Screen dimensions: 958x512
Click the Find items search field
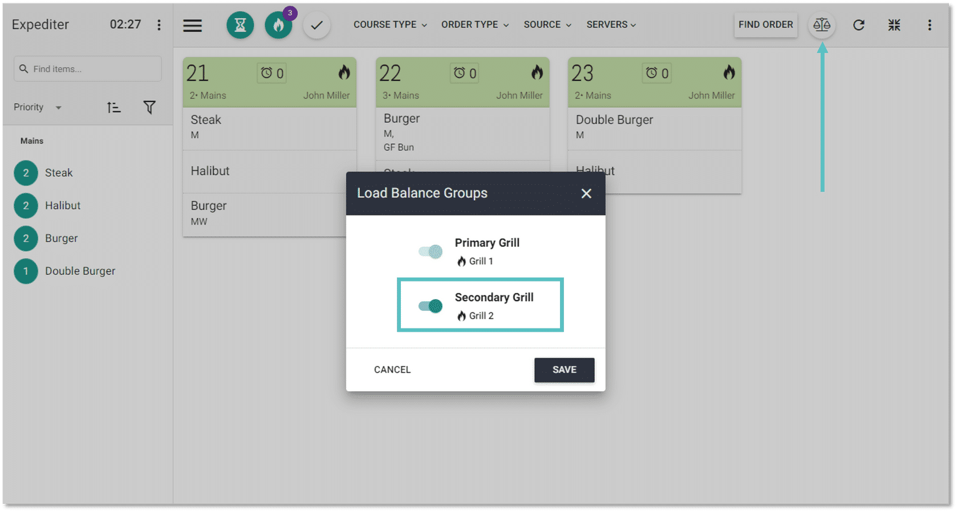[x=88, y=69]
